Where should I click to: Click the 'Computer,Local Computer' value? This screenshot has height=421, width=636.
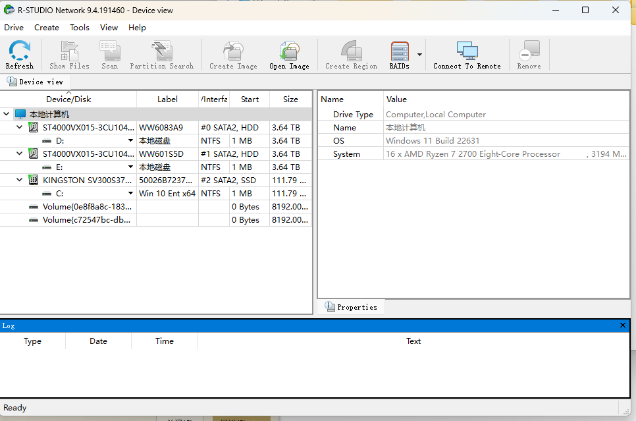(436, 114)
